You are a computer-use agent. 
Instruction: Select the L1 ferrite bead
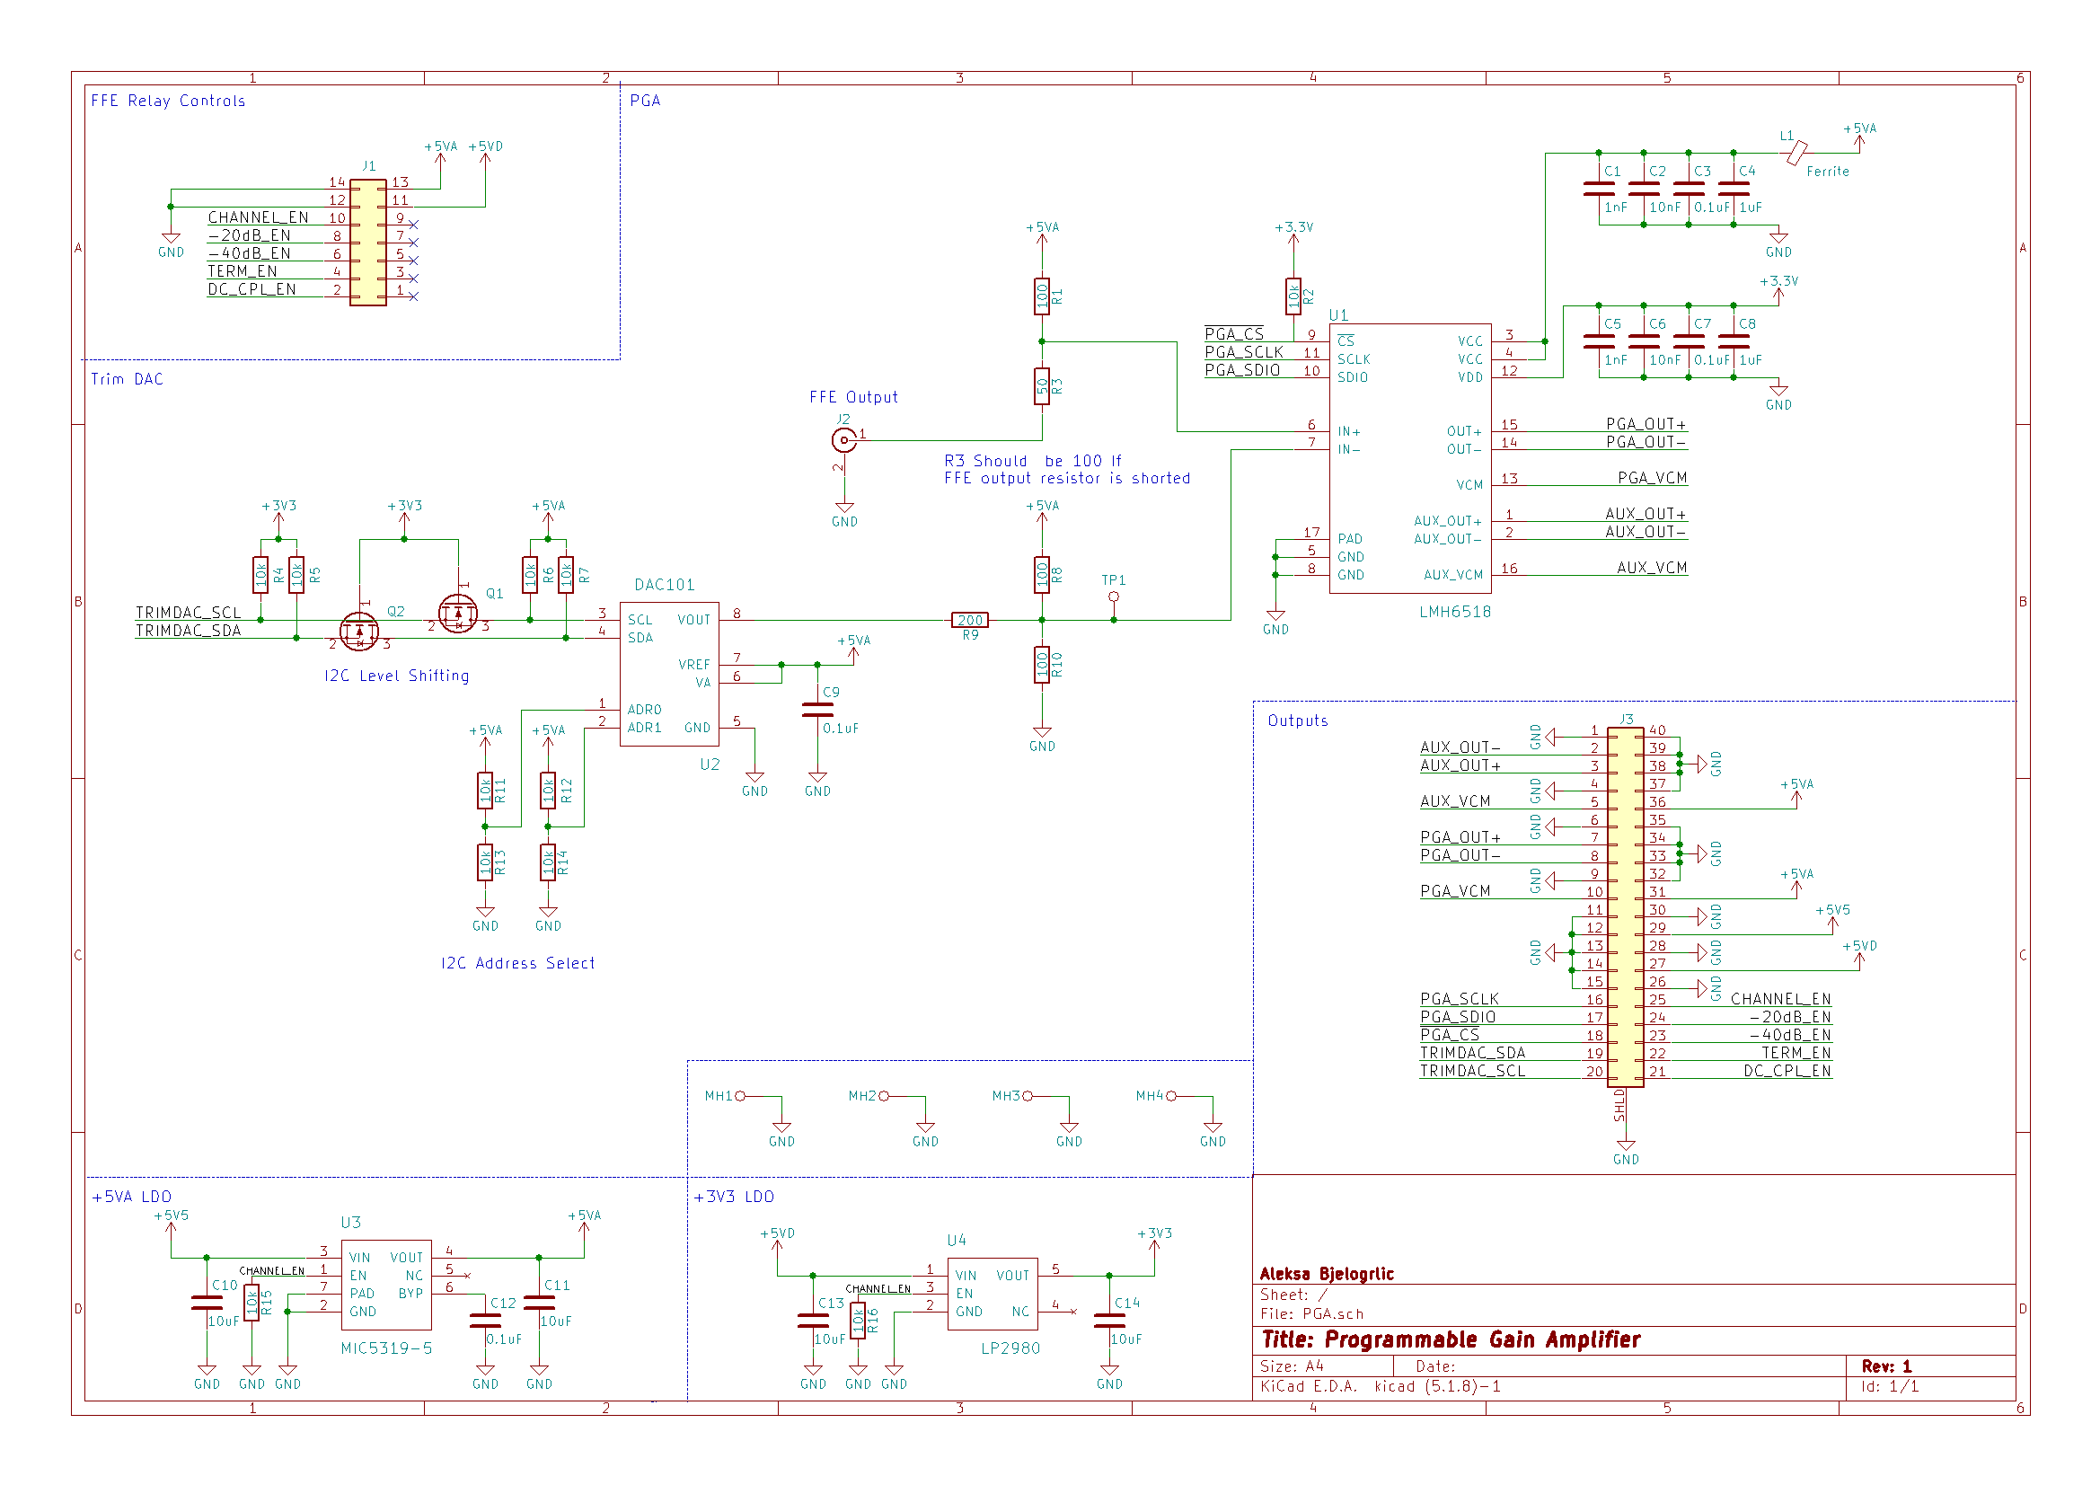click(x=1796, y=152)
